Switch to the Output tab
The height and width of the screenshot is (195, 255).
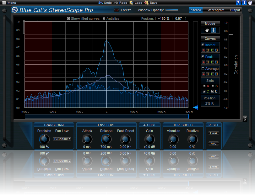[235, 10]
